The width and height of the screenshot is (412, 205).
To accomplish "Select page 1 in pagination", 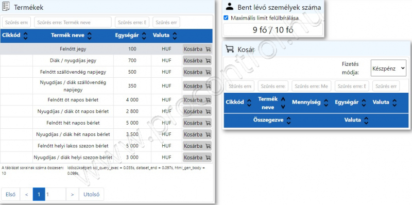I will 39,195.
